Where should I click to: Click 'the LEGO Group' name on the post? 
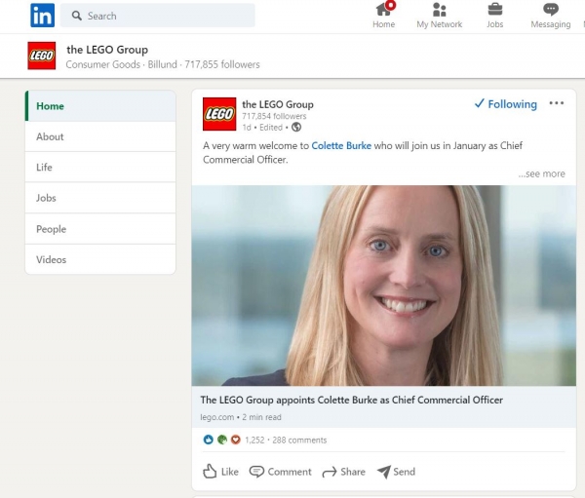[x=278, y=104]
